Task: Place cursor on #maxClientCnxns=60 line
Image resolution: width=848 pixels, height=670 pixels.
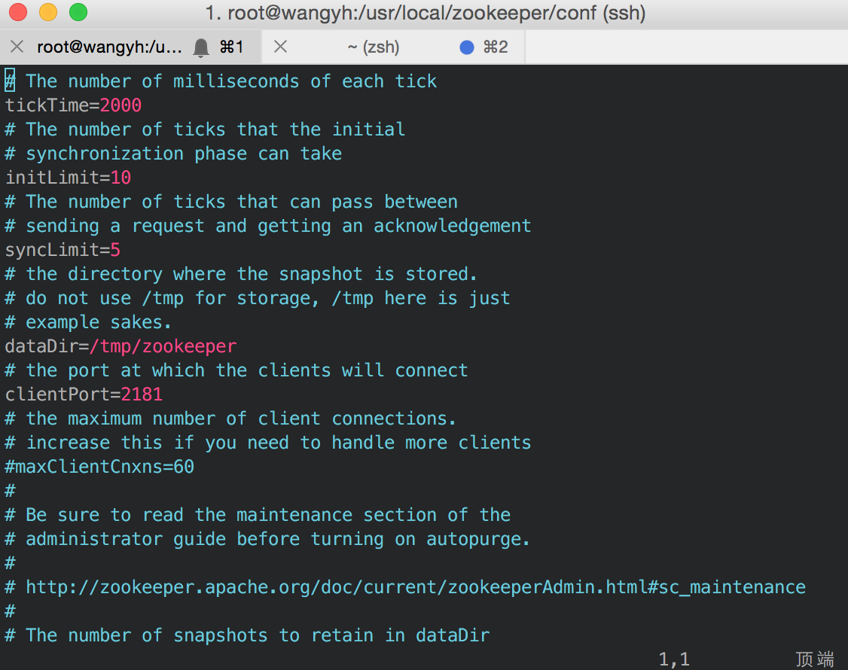Action: 99,467
